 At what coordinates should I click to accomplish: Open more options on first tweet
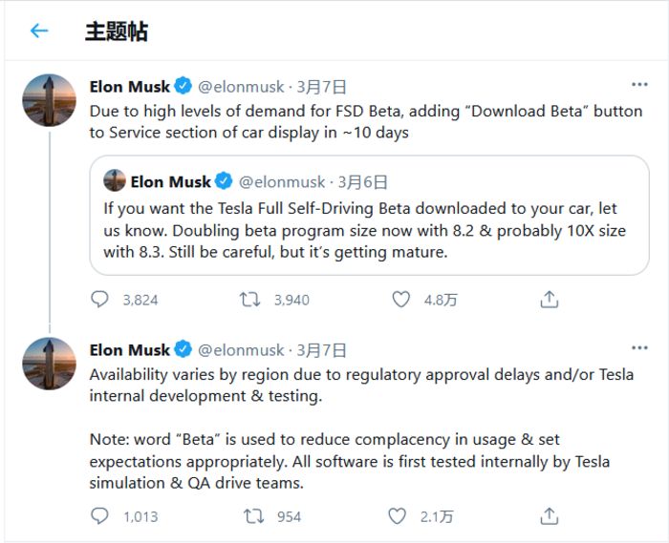639,85
